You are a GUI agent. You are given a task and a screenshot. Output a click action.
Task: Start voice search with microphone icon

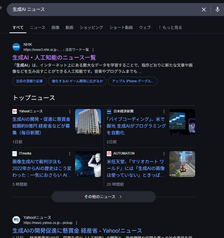point(217,10)
